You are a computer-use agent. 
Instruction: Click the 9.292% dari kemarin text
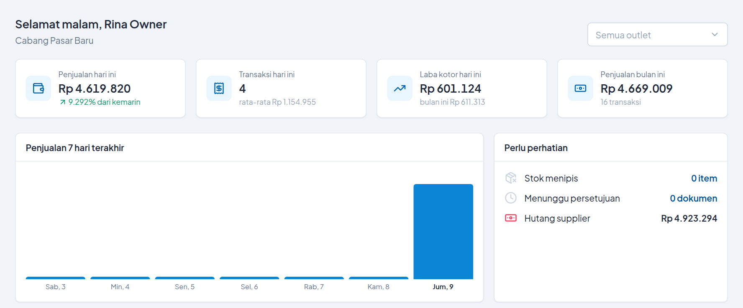pos(104,102)
